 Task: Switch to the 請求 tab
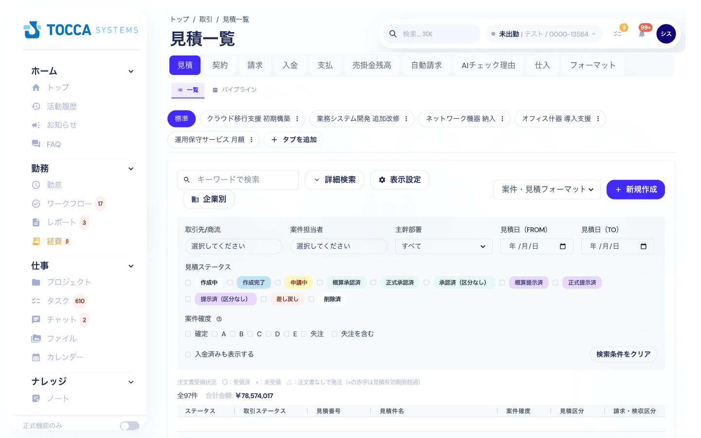click(255, 65)
